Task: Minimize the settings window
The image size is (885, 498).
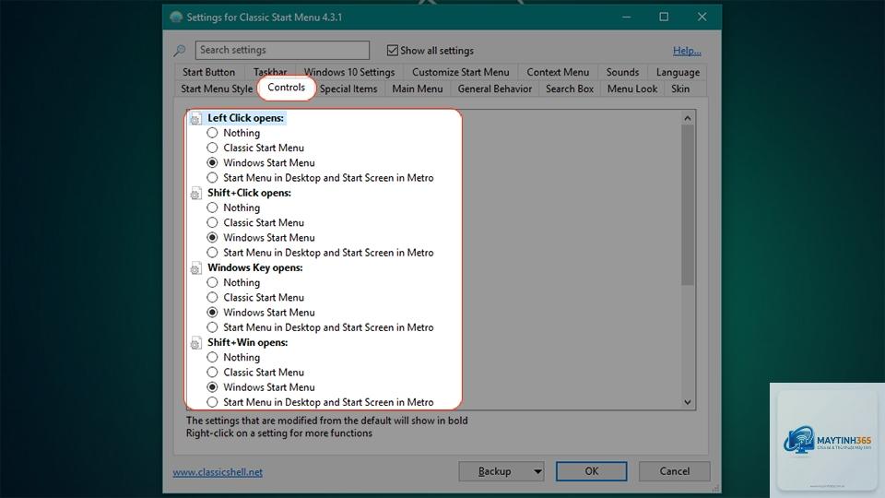Action: click(x=627, y=17)
